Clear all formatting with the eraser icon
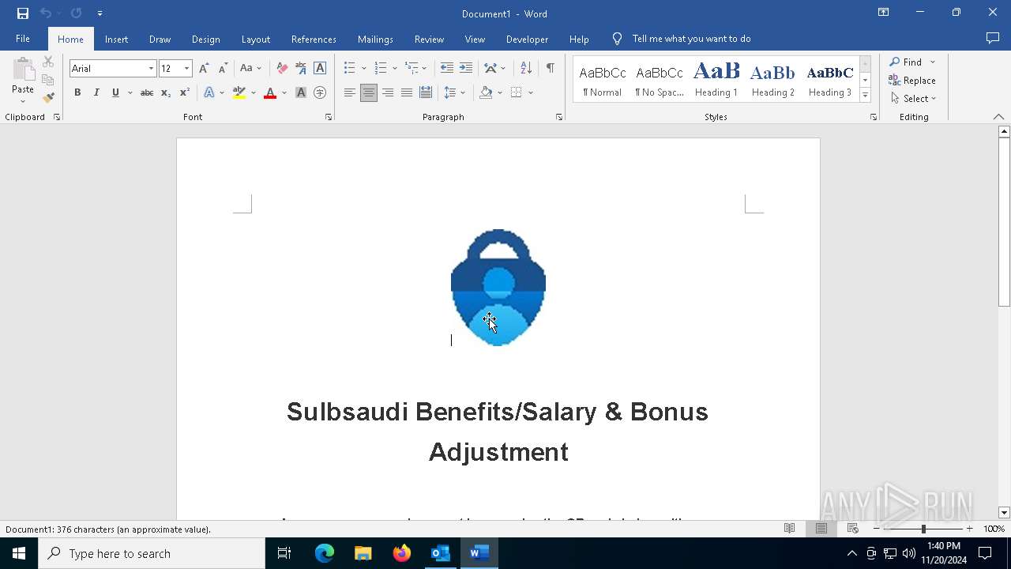The width and height of the screenshot is (1011, 569). click(x=282, y=68)
